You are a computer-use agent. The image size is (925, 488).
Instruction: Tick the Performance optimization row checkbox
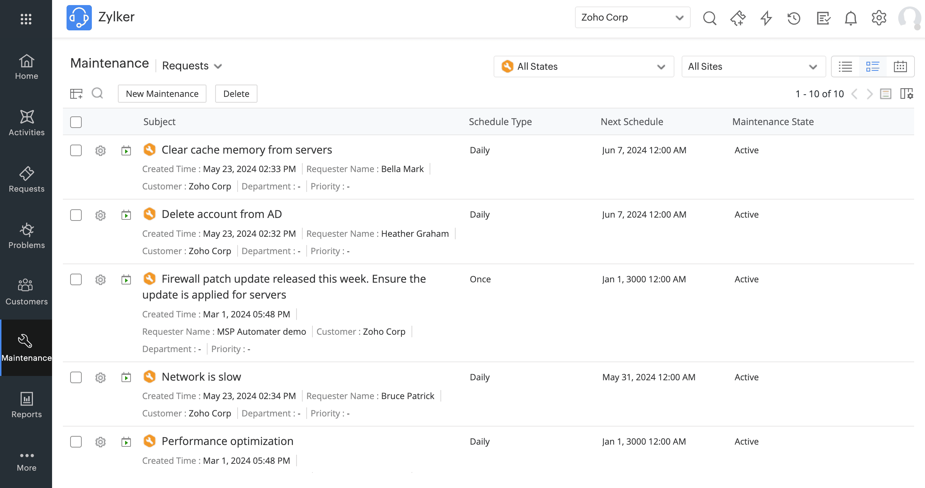76,442
